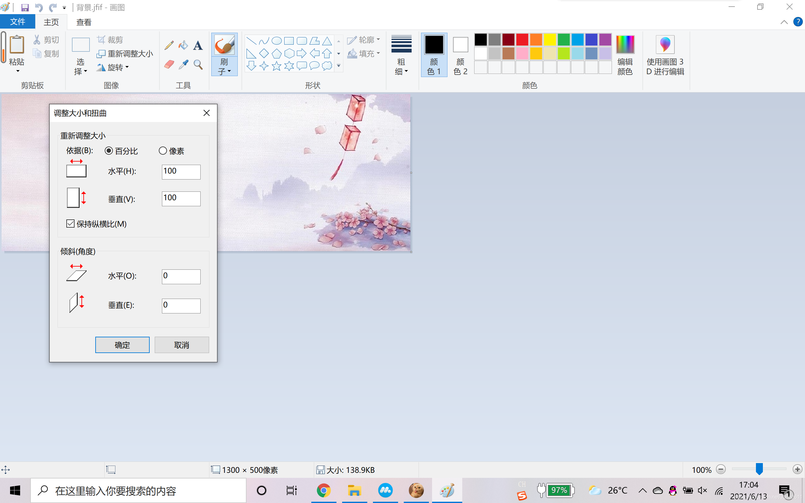Click the Redo arrow
Screen dimensions: 805x503
point(53,7)
